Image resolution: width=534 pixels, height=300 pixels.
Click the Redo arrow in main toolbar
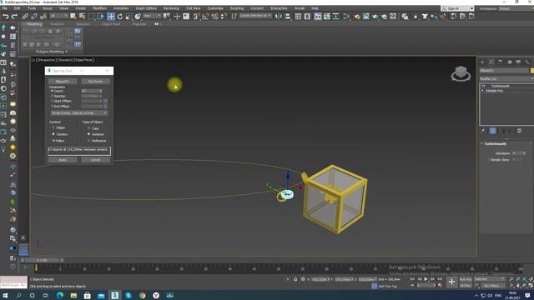coord(14,17)
